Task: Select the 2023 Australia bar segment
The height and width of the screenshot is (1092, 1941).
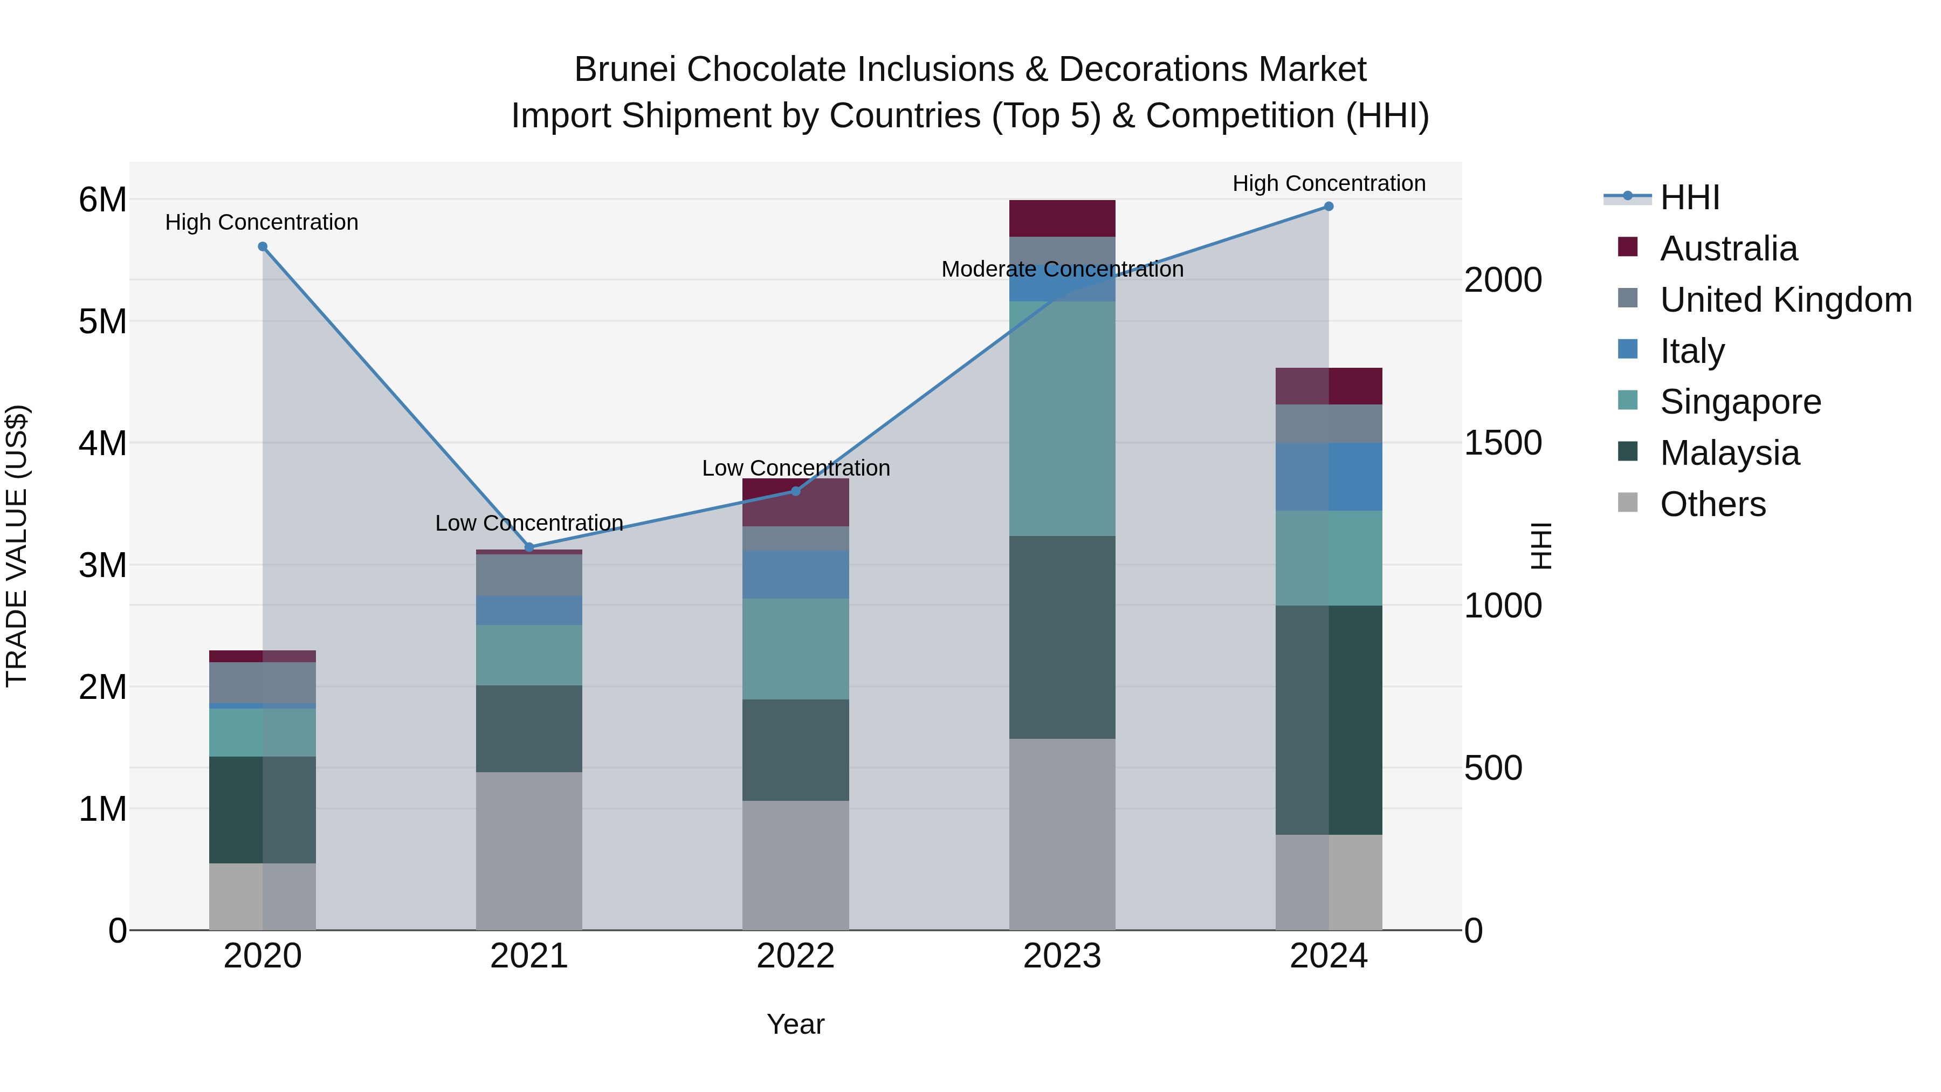Action: 1062,218
